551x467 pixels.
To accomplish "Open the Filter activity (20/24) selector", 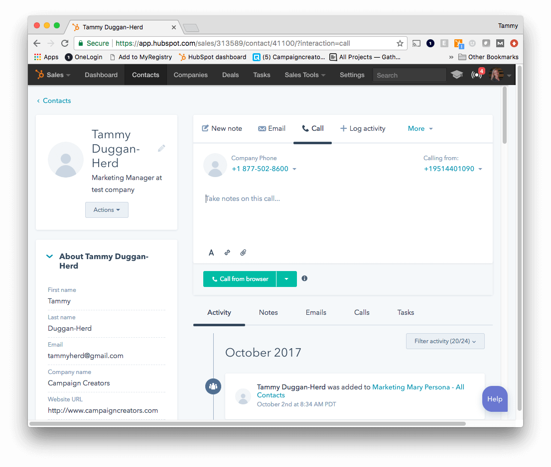I will click(445, 341).
